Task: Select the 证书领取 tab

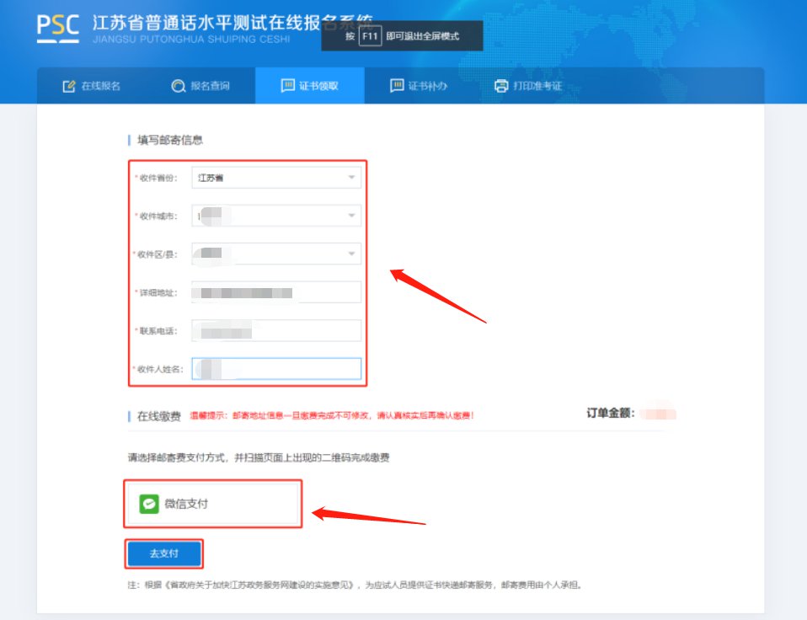Action: coord(310,86)
